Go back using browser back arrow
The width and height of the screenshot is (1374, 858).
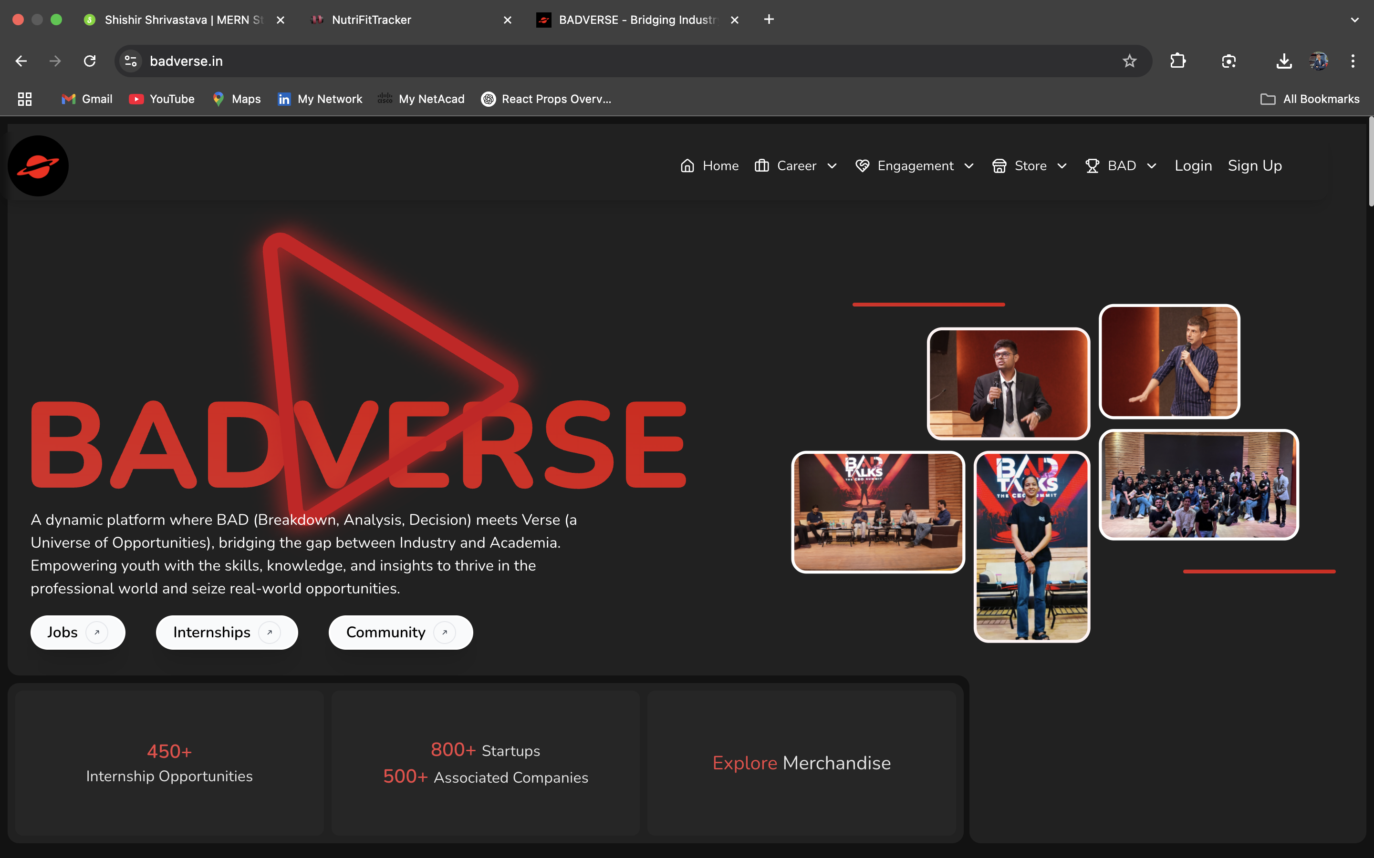(21, 61)
